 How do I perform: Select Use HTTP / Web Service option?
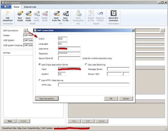[40, 80]
